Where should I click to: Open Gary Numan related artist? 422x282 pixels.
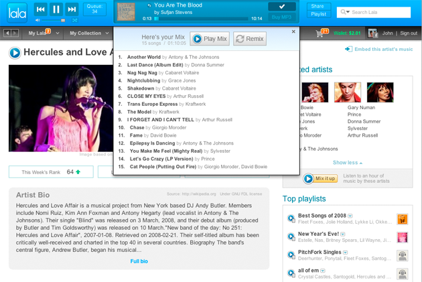click(x=361, y=107)
